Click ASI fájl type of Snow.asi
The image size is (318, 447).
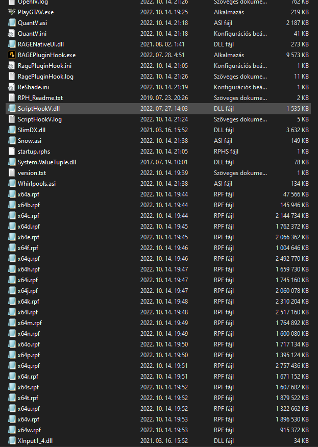[223, 141]
